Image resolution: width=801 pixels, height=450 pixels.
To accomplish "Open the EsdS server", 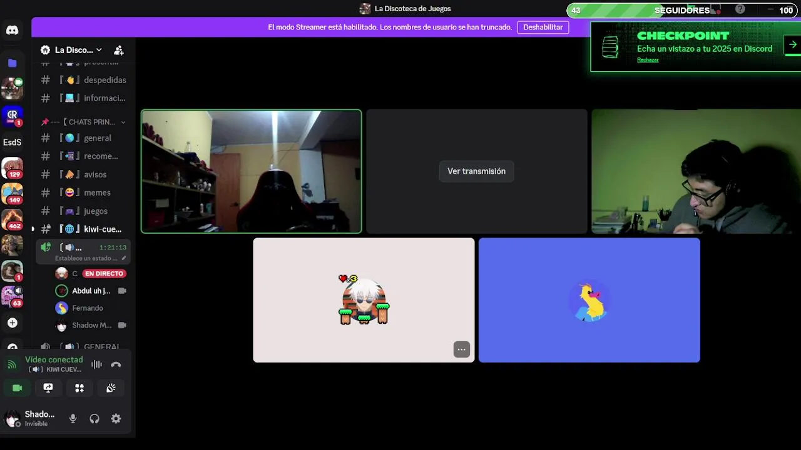I will [12, 142].
